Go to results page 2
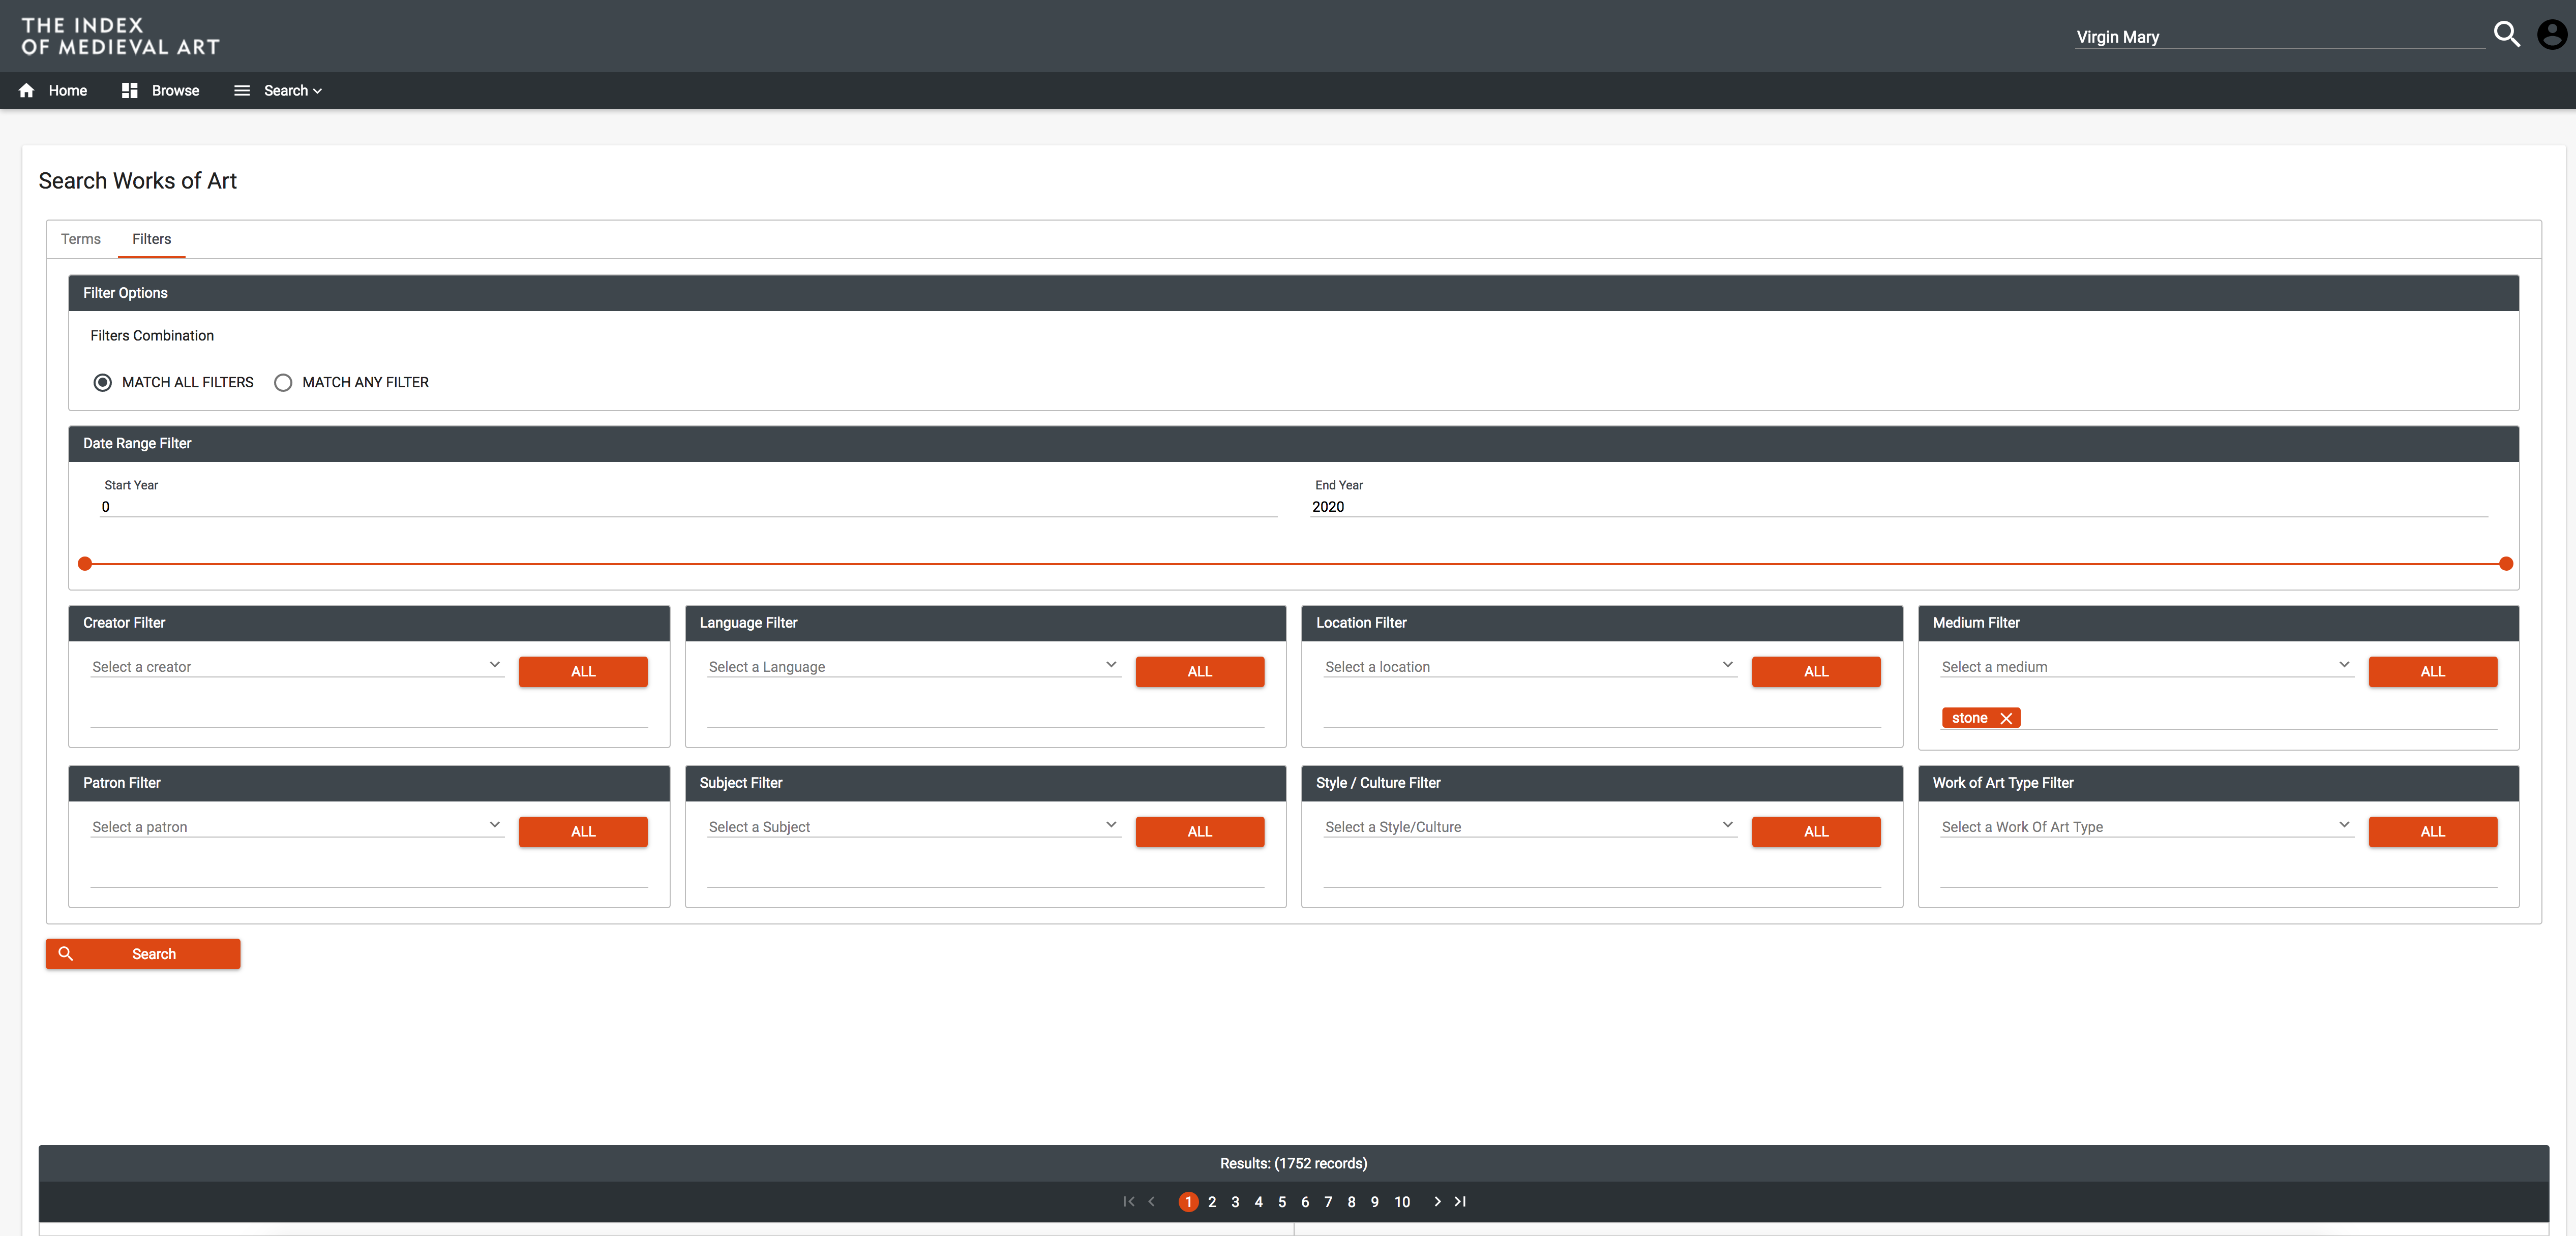This screenshot has height=1236, width=2576. coord(1212,1202)
